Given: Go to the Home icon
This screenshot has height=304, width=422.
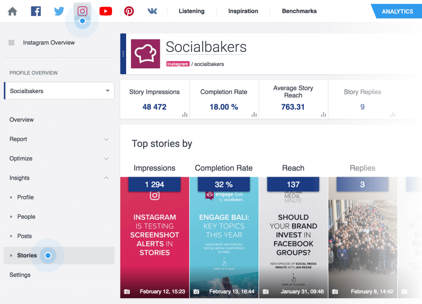Looking at the screenshot, I should click(12, 11).
